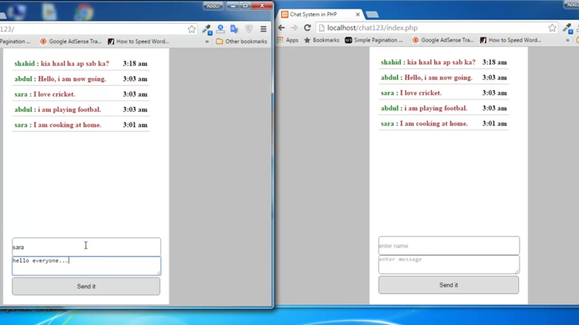Bookmark star in left window address bar
Viewport: 579px width, 325px height.
click(192, 29)
